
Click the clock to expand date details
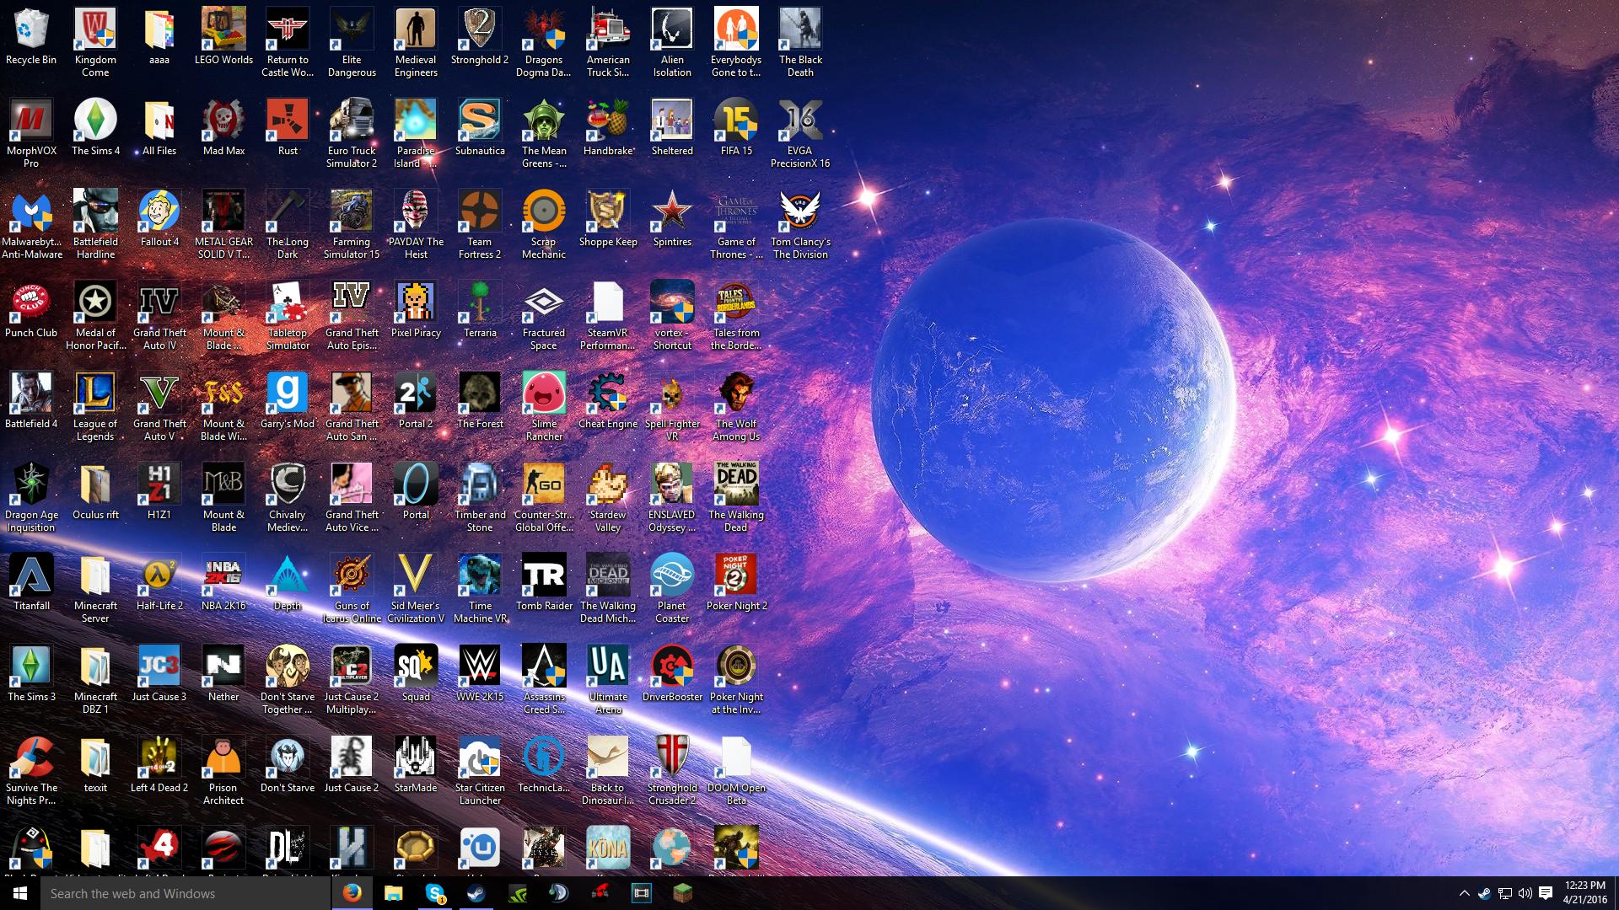pos(1582,892)
